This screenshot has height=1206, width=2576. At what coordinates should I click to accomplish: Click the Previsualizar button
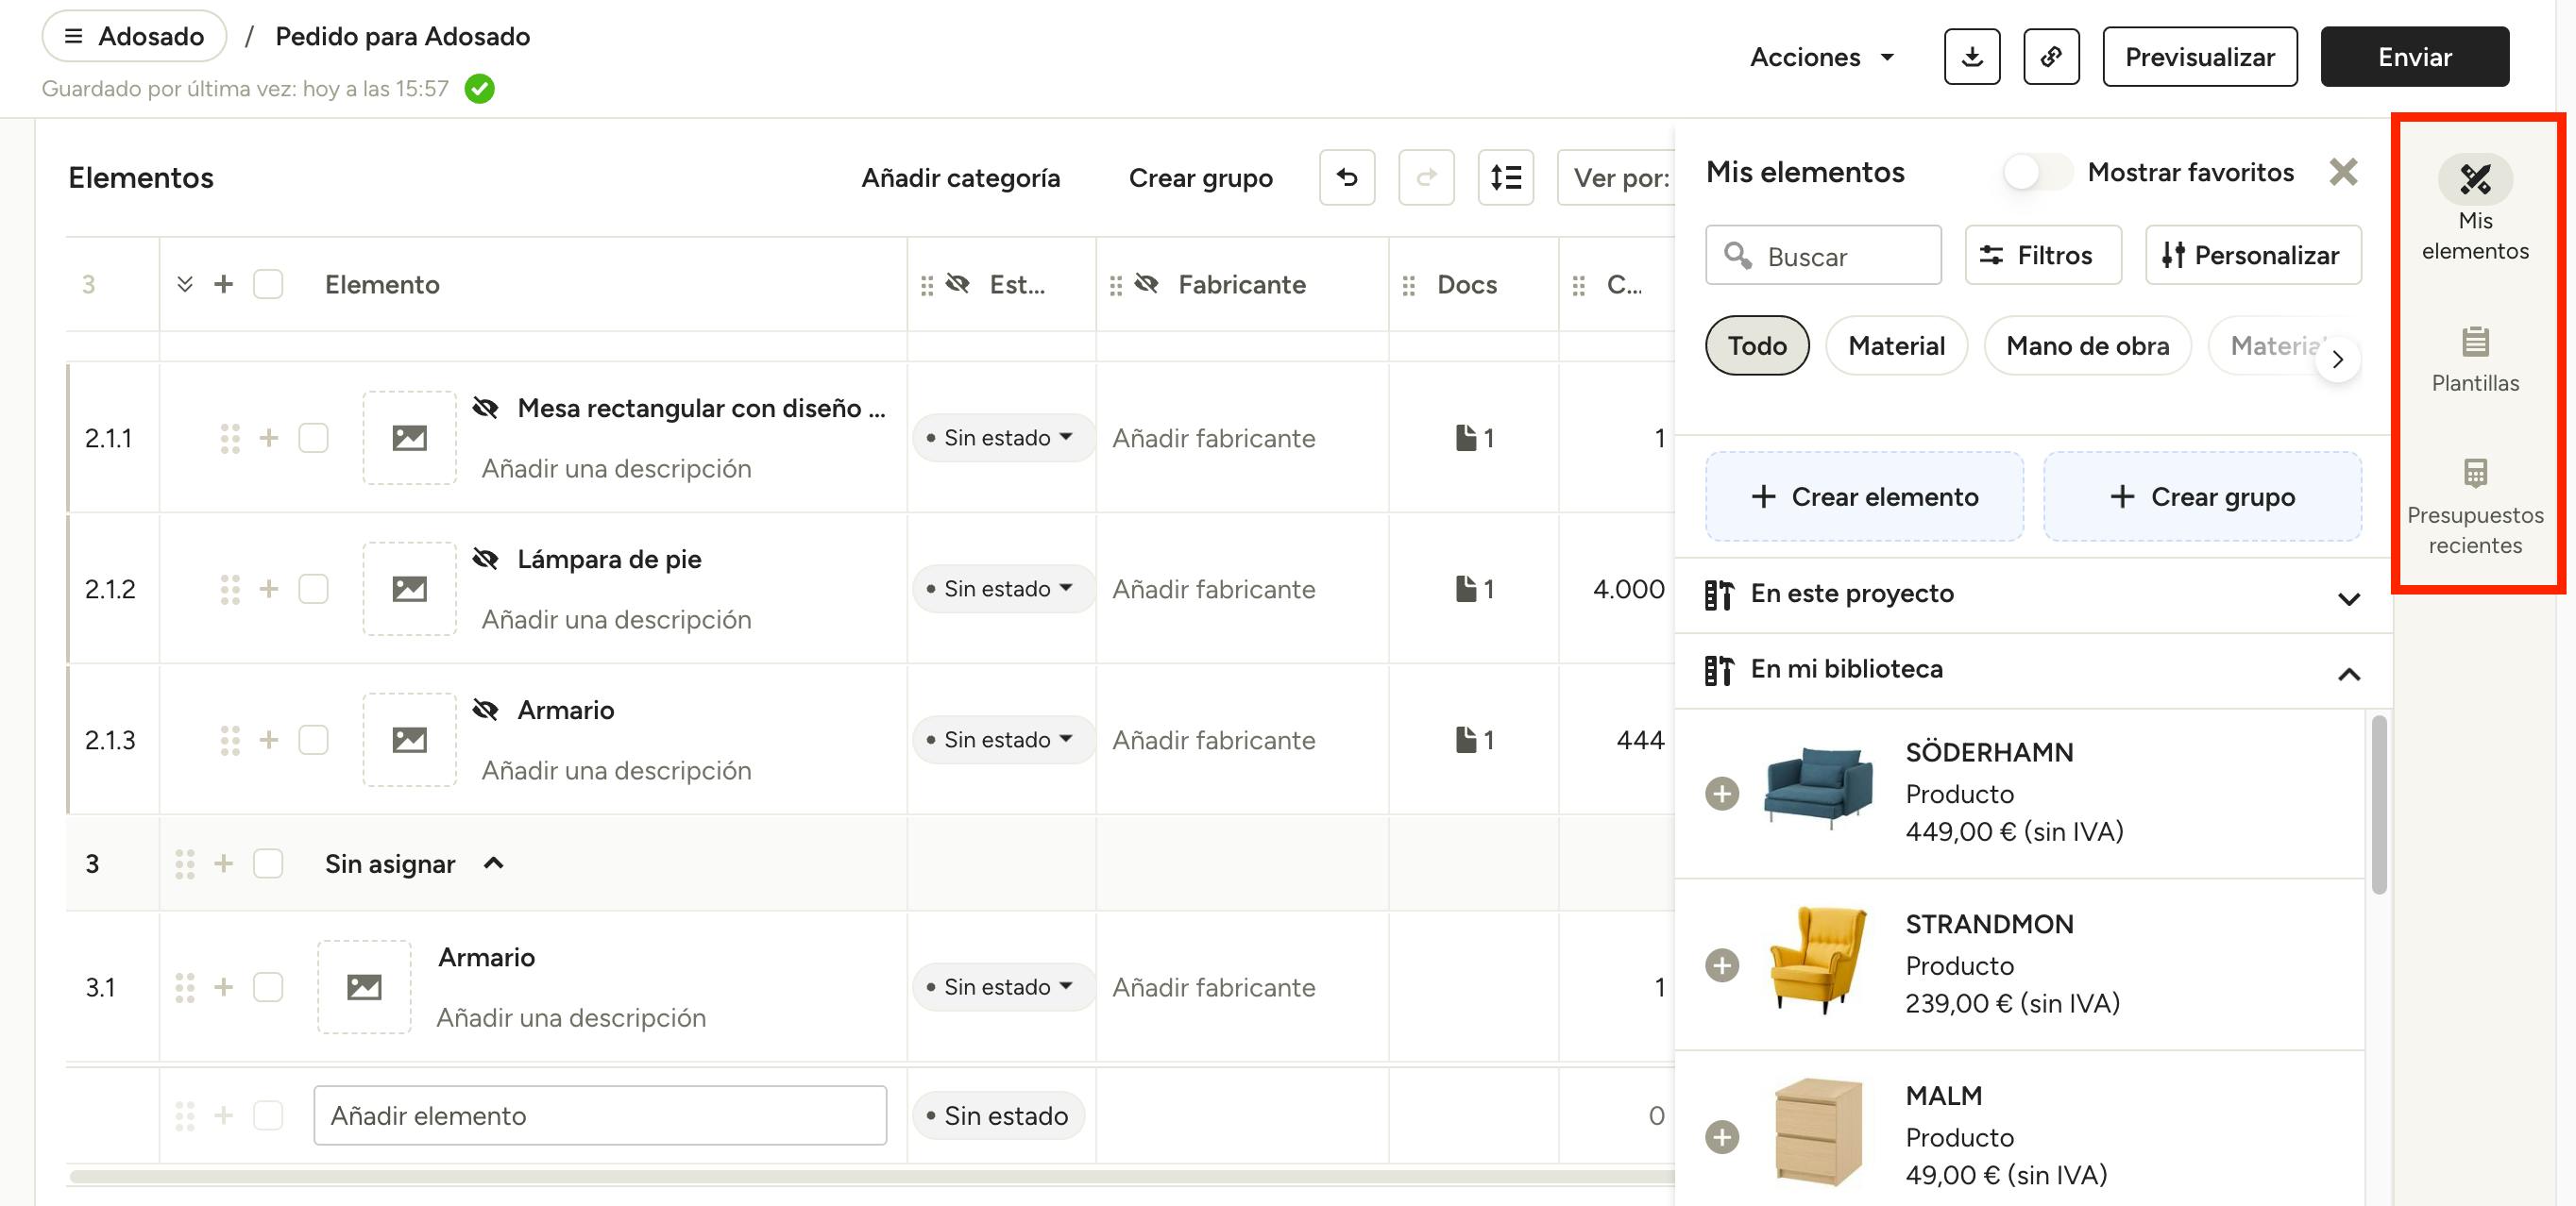coord(2198,57)
